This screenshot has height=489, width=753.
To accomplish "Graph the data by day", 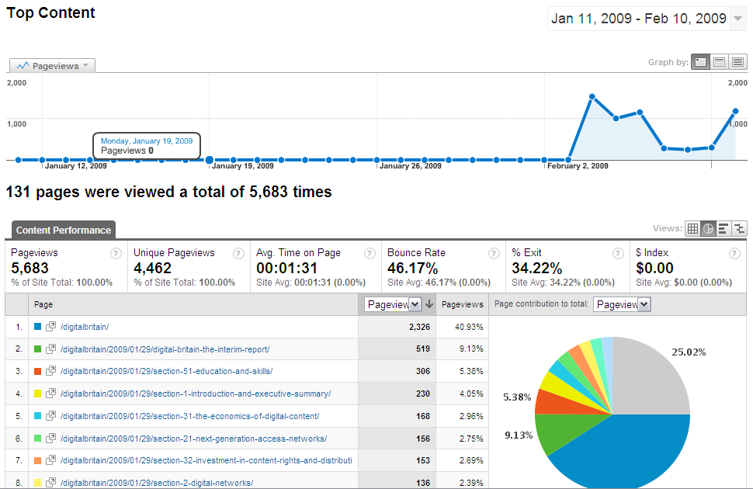I will click(x=701, y=62).
